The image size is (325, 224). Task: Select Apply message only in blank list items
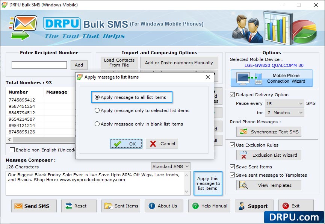pos(139,124)
